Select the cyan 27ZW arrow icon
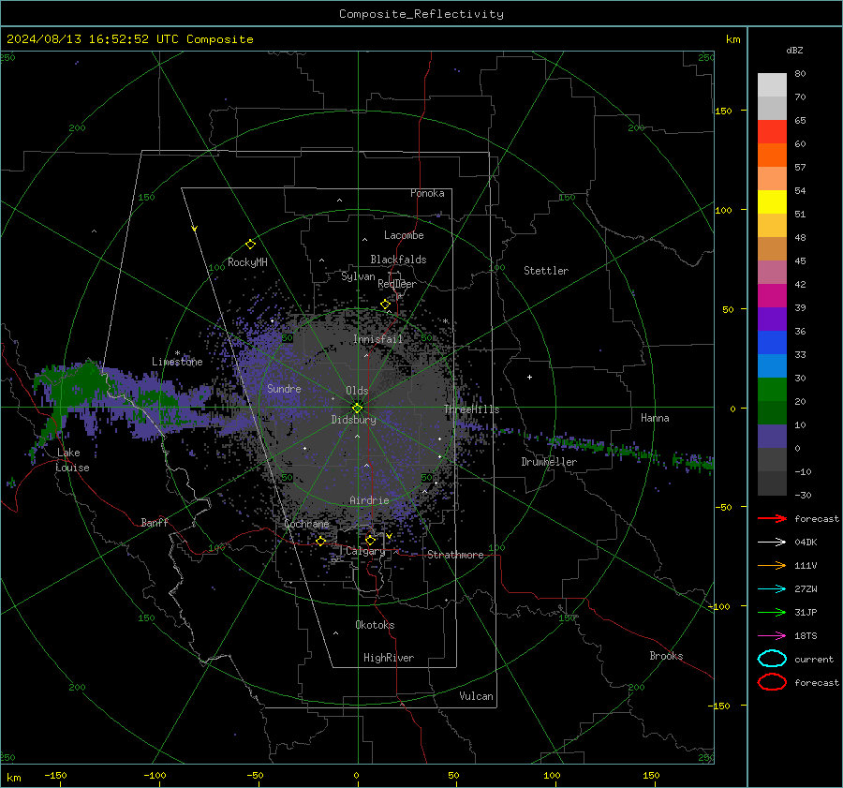The height and width of the screenshot is (788, 843). click(x=772, y=589)
